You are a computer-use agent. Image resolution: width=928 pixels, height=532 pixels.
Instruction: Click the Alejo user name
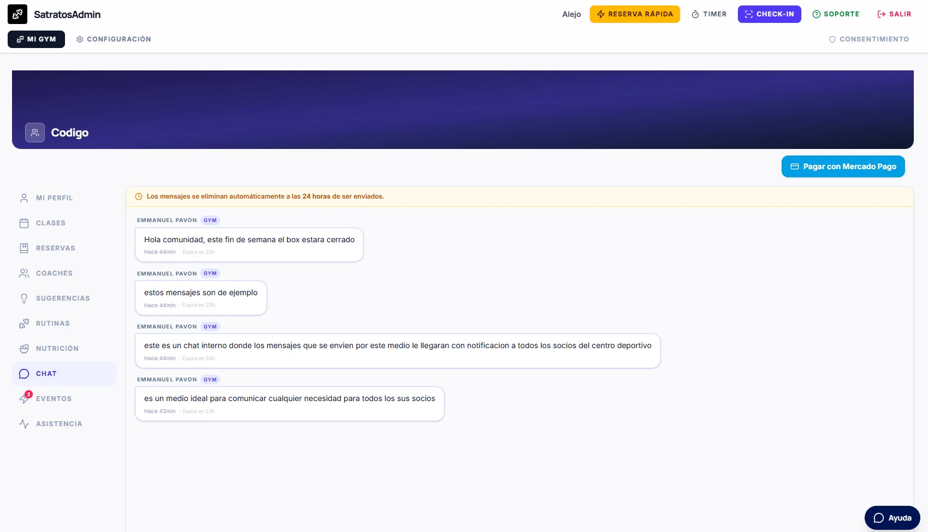coord(571,14)
